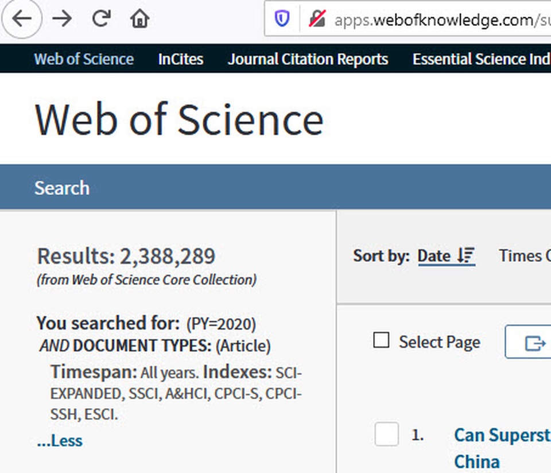Open Journal Citation Reports
Screen dimensions: 551x473
308,59
